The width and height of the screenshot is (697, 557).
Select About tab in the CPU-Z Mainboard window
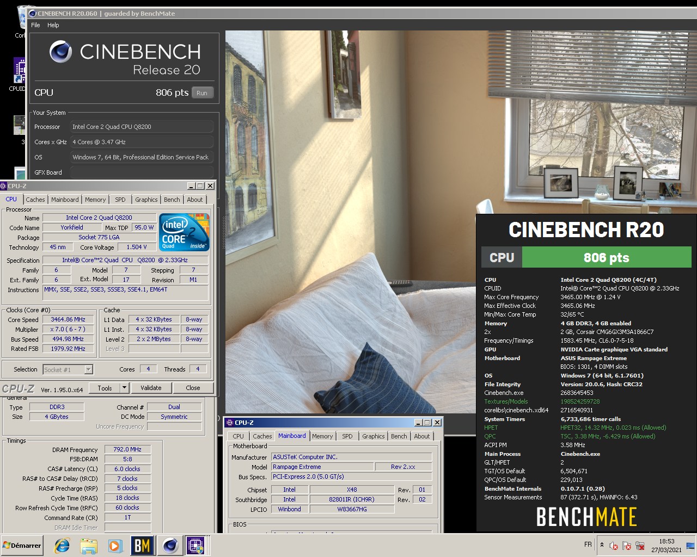coord(422,436)
